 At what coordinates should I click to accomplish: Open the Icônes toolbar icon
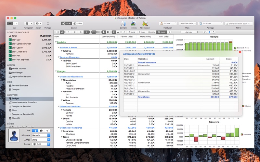pos(134,24)
